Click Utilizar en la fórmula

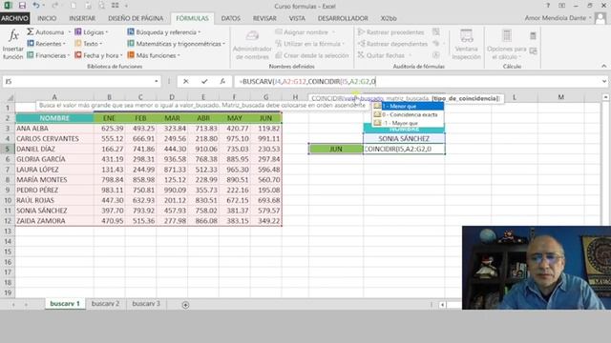click(309, 44)
